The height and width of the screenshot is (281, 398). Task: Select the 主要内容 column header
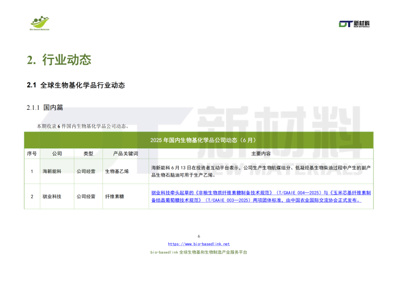click(x=261, y=153)
